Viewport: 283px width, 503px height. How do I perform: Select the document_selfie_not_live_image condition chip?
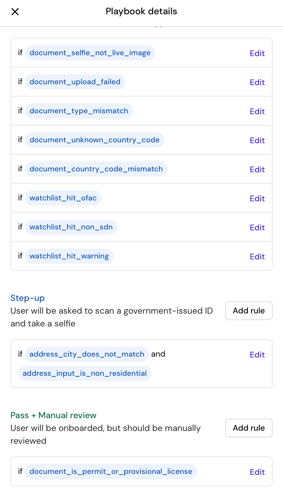click(90, 53)
